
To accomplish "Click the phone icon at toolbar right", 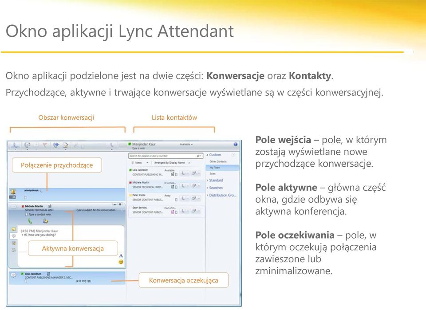I will (112, 145).
